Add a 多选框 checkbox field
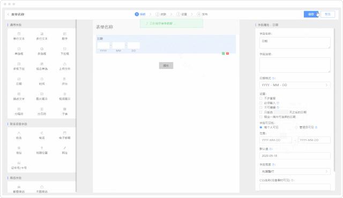This screenshot has height=198, width=343. coord(42,51)
